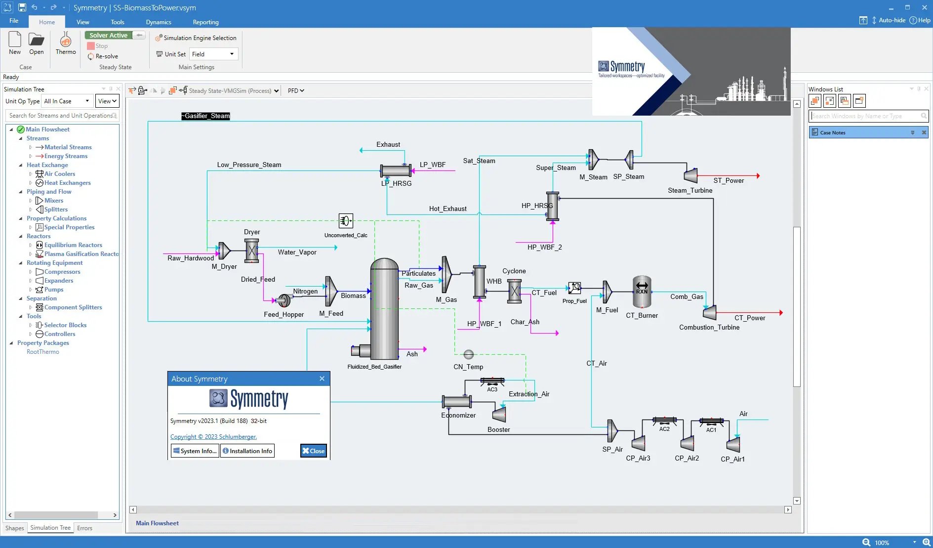This screenshot has width=933, height=548.
Task: Expand the Material Streams node
Action: pos(31,147)
